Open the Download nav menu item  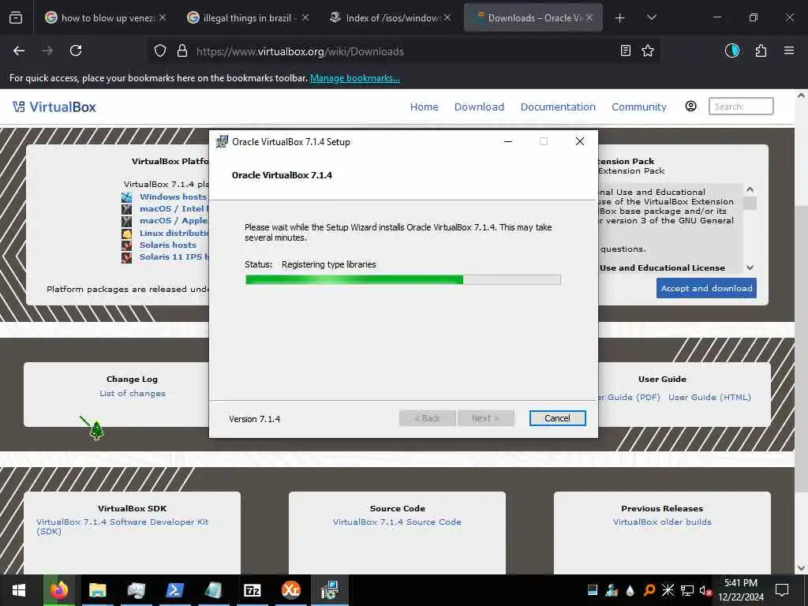[x=479, y=107]
